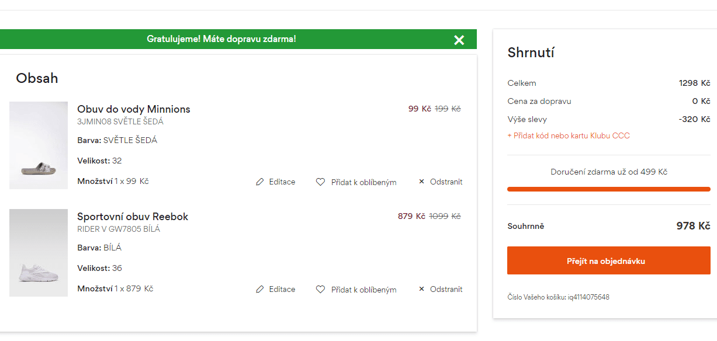Click the X remove icon for Minnions shoe
This screenshot has width=717, height=341.
pyautogui.click(x=422, y=182)
